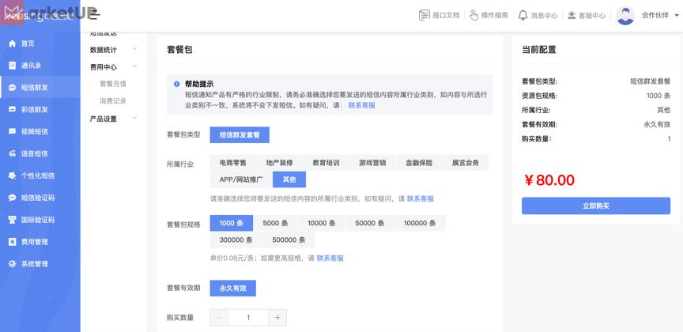Select 其他 industry option
683x332 pixels.
(289, 179)
